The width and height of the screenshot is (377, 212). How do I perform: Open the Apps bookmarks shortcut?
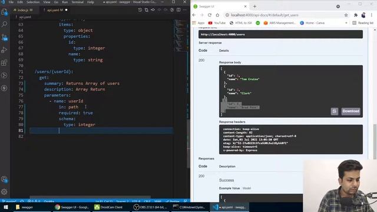click(199, 23)
